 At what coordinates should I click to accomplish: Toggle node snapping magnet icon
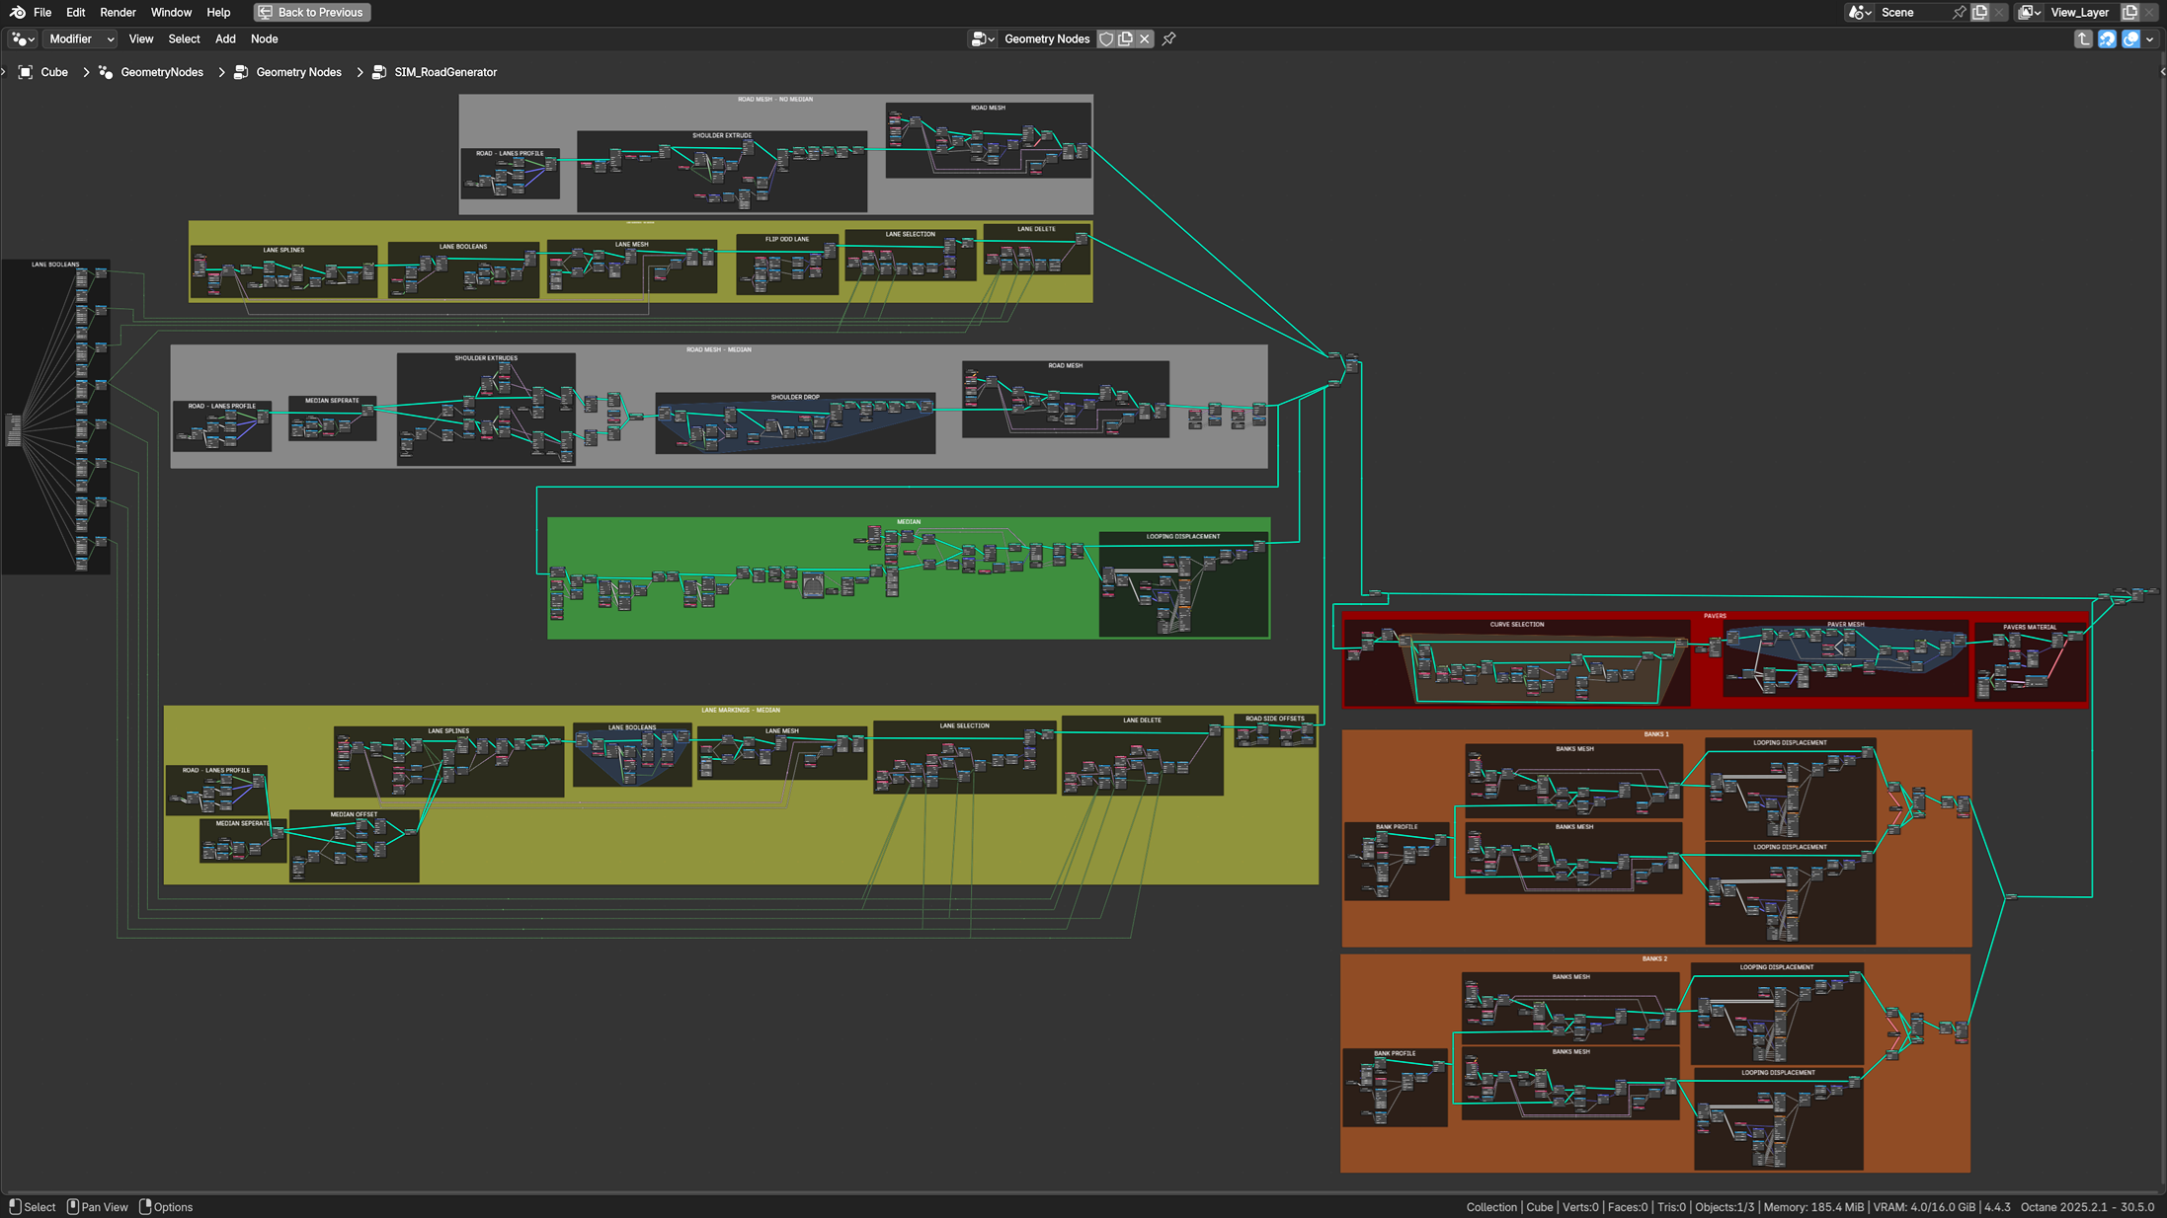(x=2107, y=39)
